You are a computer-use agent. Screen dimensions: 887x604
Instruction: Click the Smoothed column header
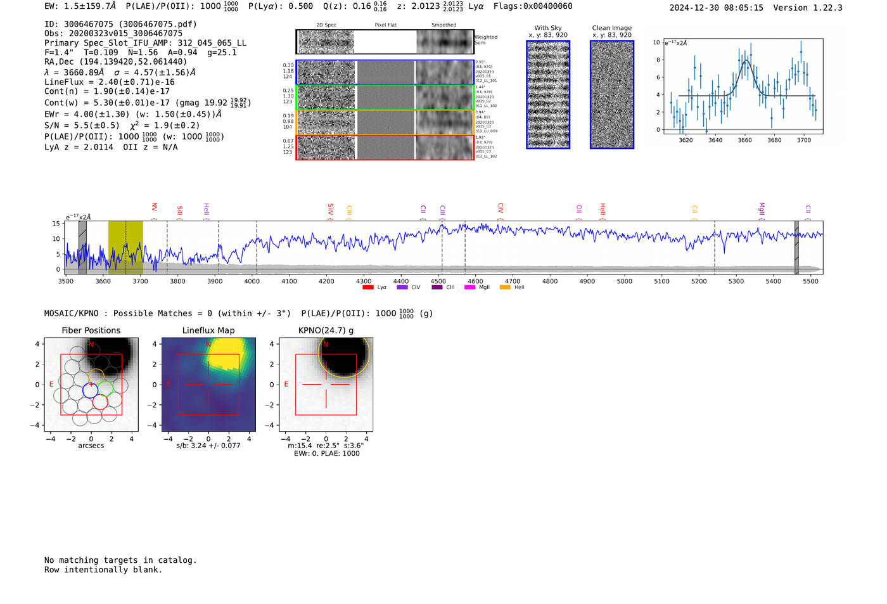point(444,25)
